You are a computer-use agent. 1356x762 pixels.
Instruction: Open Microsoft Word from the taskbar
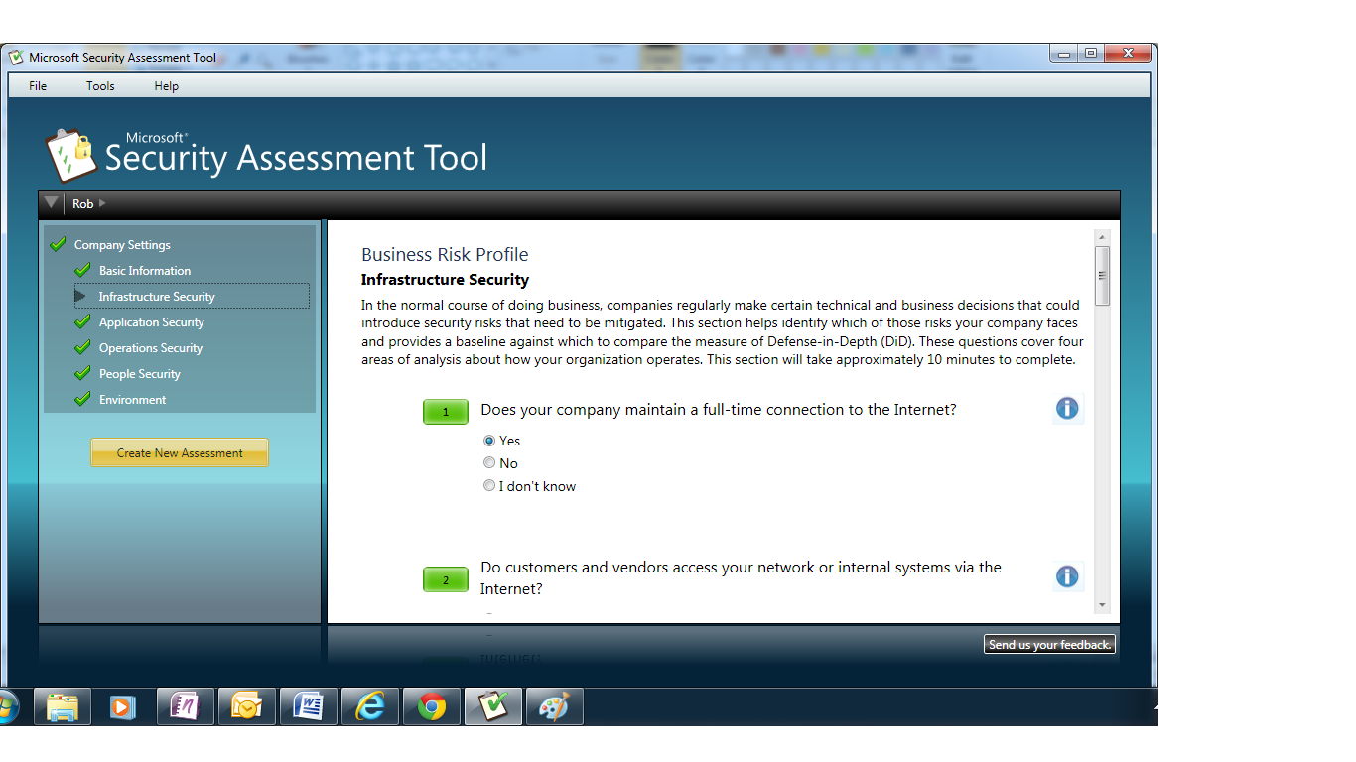(x=309, y=706)
